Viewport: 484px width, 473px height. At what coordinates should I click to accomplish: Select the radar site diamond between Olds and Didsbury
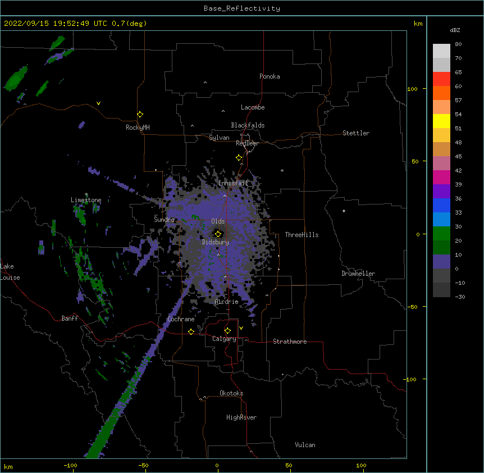pos(218,234)
